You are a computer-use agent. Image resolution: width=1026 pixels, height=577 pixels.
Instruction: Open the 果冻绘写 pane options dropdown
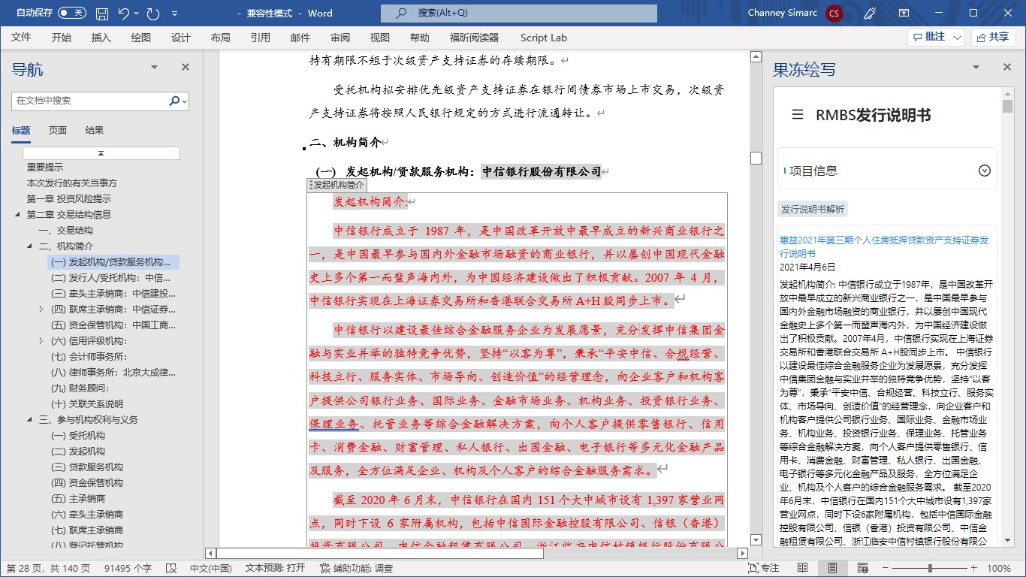pyautogui.click(x=977, y=68)
